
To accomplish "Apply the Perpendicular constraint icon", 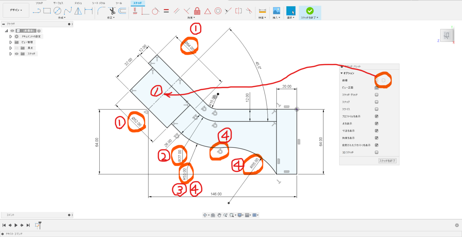I will (x=187, y=11).
